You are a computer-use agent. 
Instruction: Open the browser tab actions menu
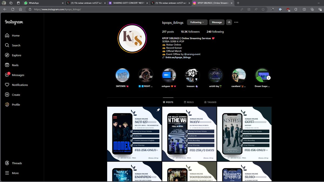[18, 3]
